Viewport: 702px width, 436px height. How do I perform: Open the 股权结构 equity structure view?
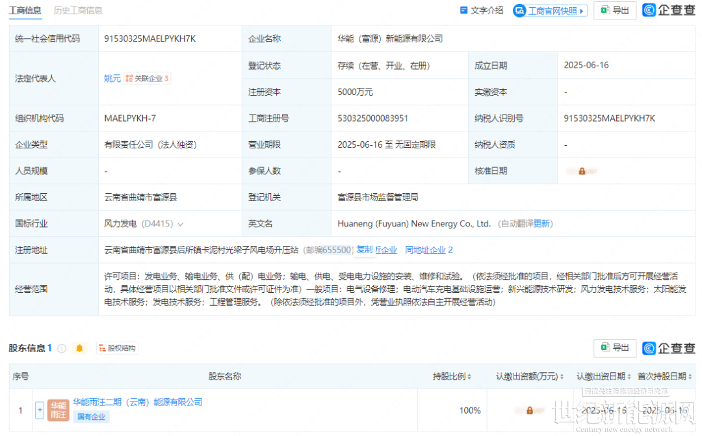tap(117, 348)
